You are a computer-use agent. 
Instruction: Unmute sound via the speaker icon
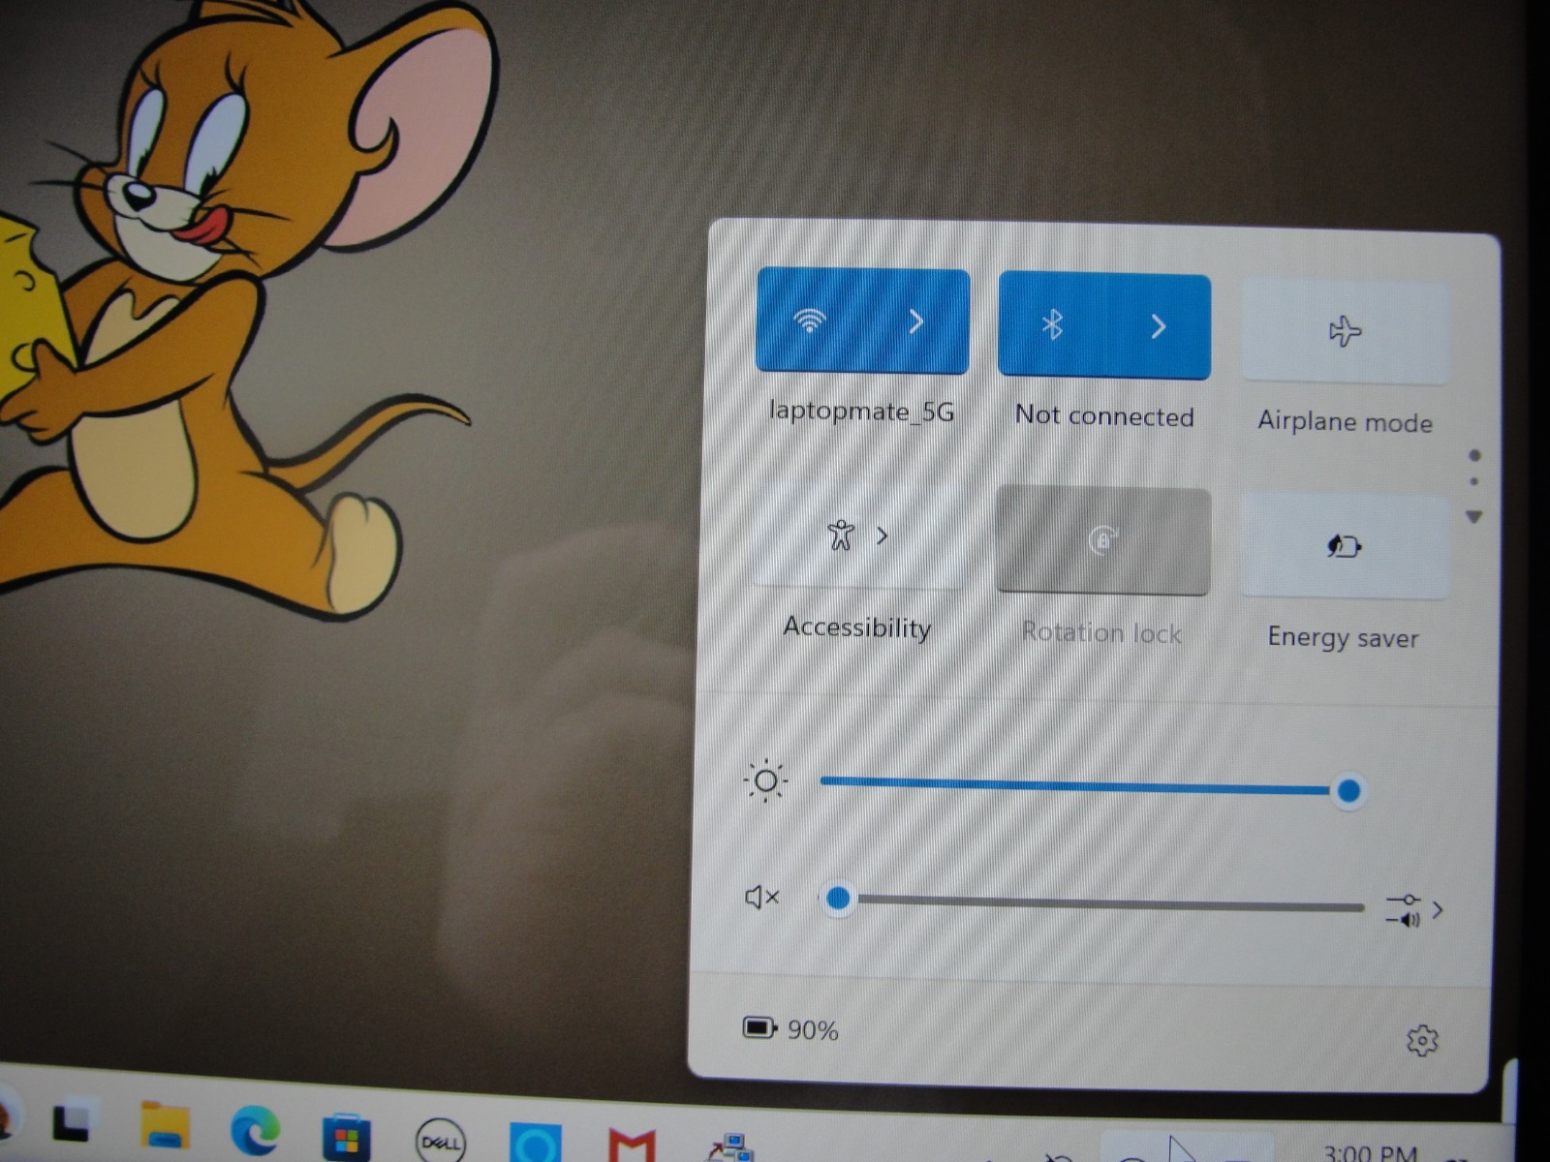pos(761,898)
